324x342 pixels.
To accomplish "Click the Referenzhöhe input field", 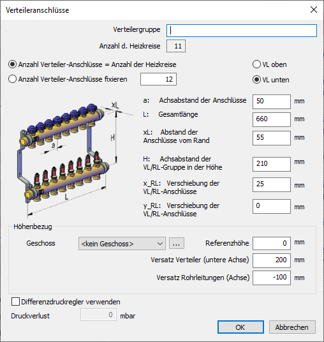I will 272,243.
